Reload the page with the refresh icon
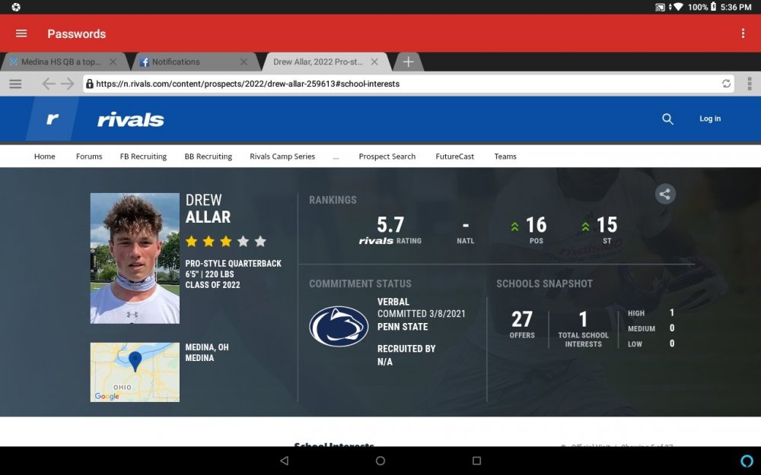 [726, 84]
